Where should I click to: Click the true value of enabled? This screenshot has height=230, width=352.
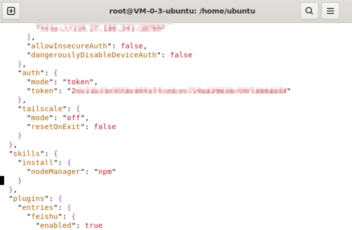click(94, 225)
